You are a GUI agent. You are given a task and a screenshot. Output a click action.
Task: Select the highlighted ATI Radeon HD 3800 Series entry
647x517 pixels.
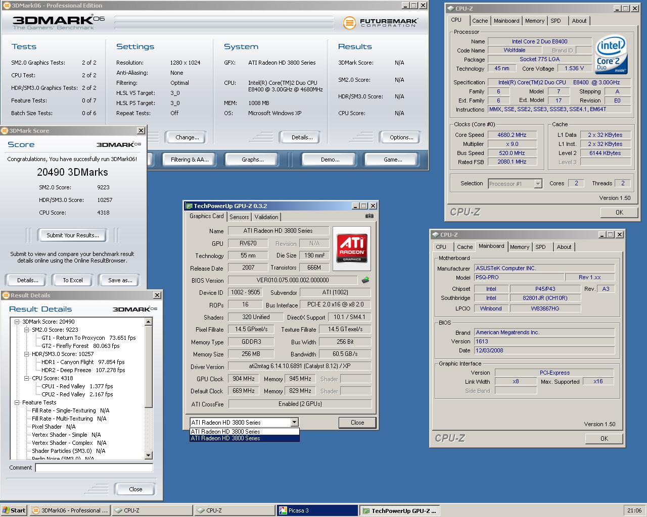click(245, 438)
